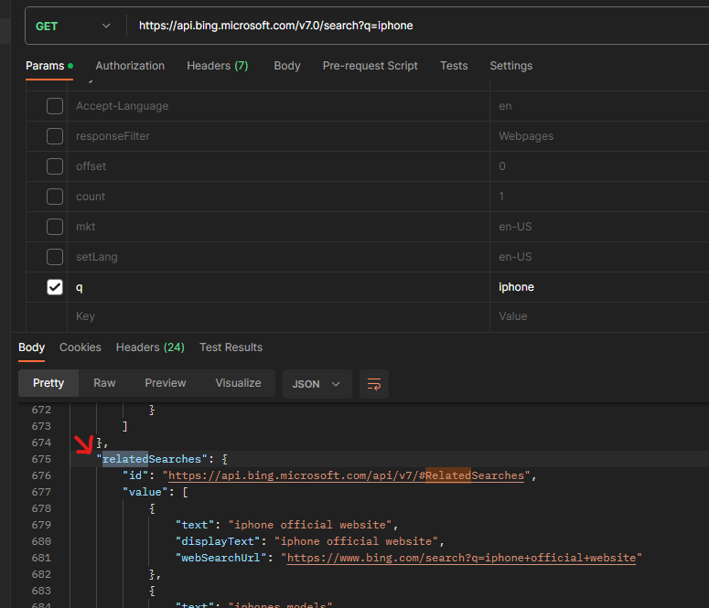The width and height of the screenshot is (709, 608).
Task: Switch to Preview response view
Action: coord(165,383)
